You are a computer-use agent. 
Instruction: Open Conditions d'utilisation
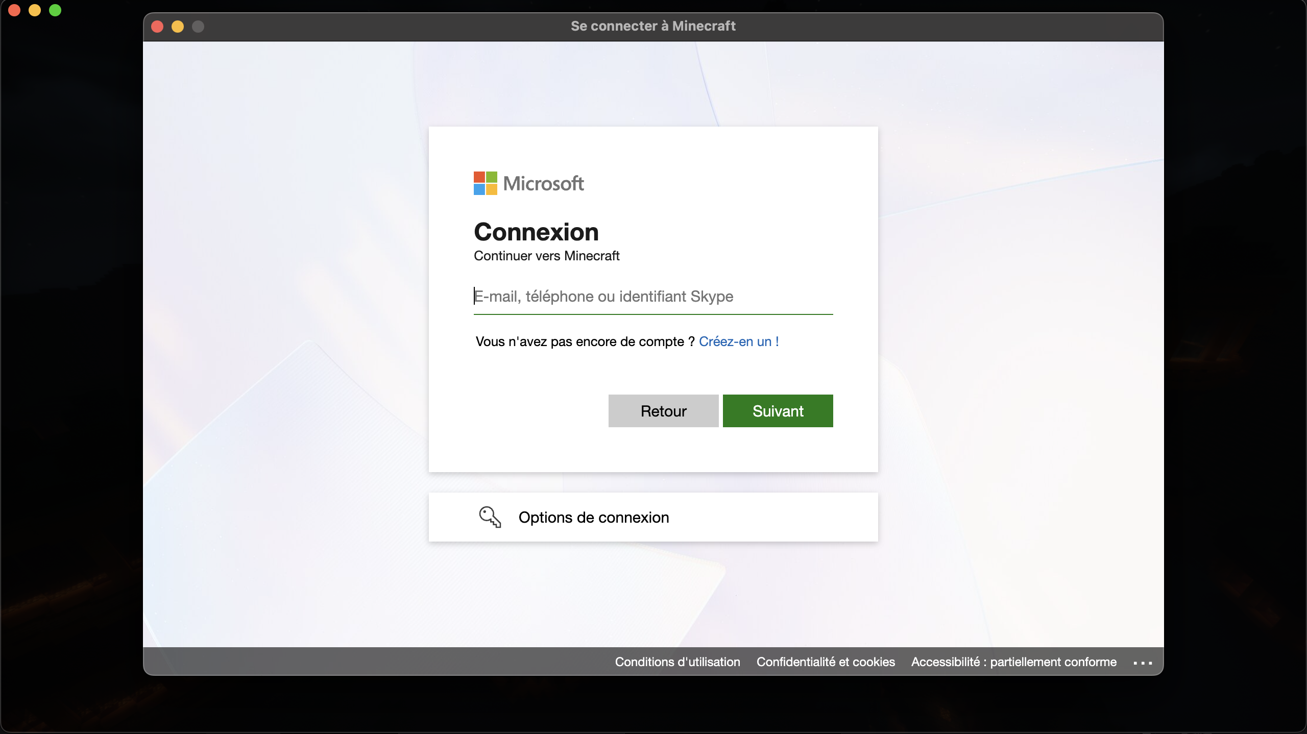[677, 662]
